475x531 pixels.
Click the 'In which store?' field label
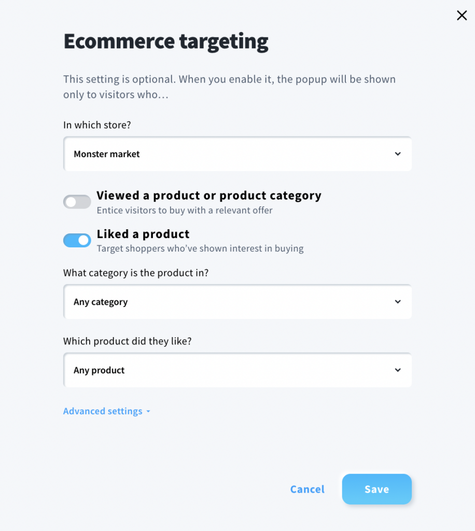click(x=97, y=125)
